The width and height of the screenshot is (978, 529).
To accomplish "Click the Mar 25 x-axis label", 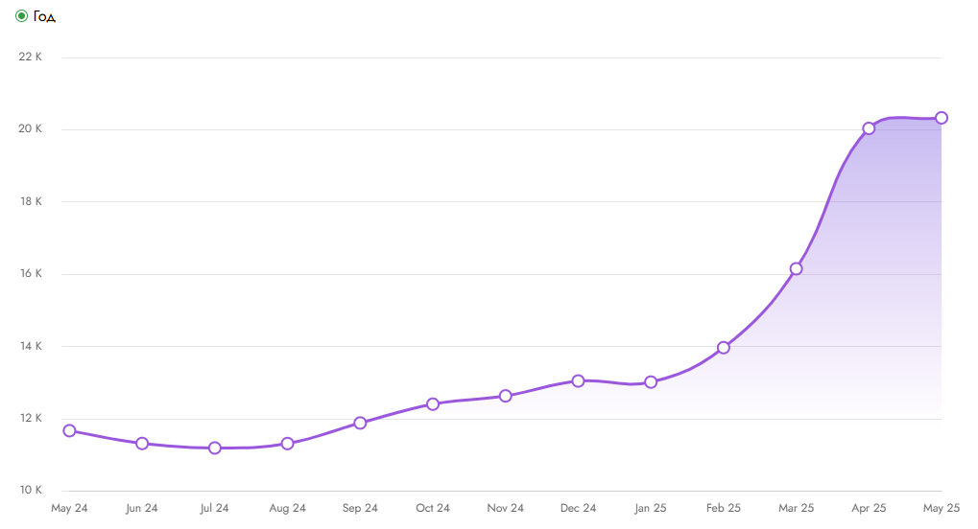I will point(796,508).
